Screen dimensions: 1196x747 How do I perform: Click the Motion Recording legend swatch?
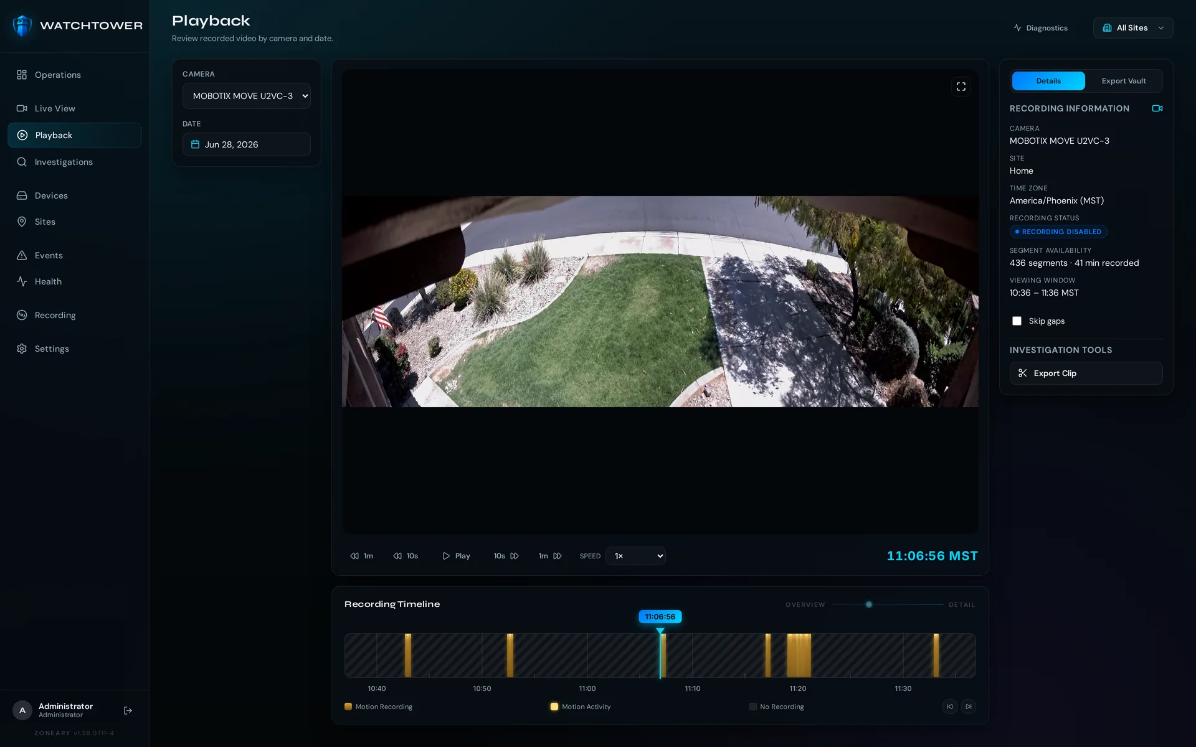(348, 707)
